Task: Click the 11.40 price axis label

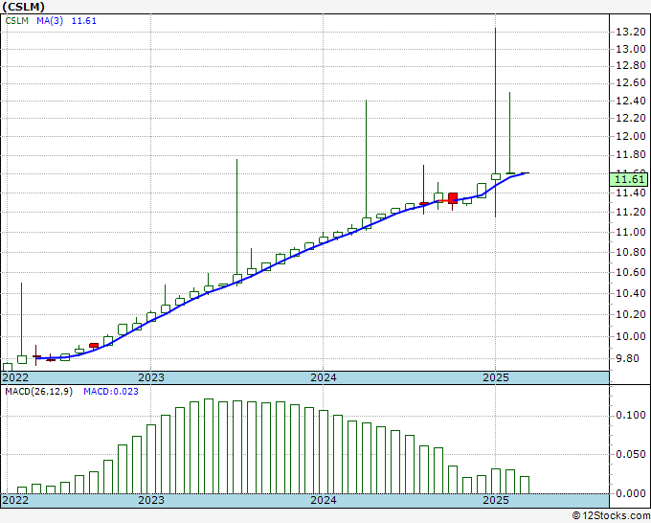Action: click(630, 193)
